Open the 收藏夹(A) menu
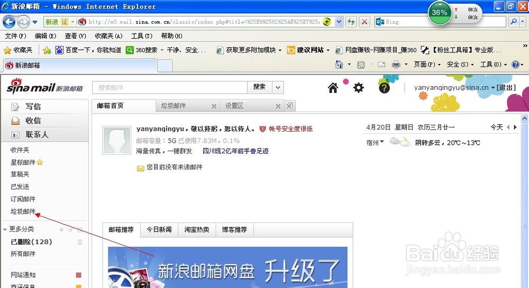This screenshot has width=529, height=288. pyautogui.click(x=108, y=36)
